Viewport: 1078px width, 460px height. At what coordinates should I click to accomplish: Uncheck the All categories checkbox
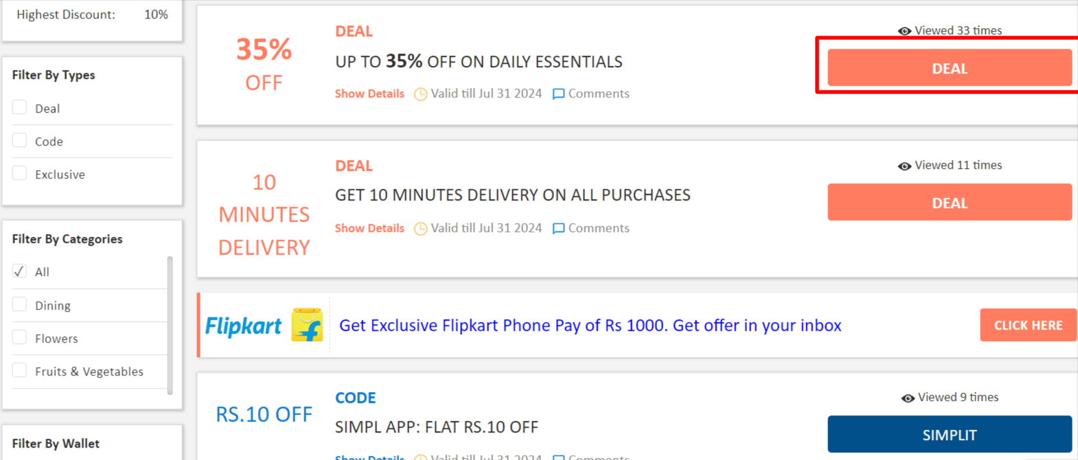(20, 271)
